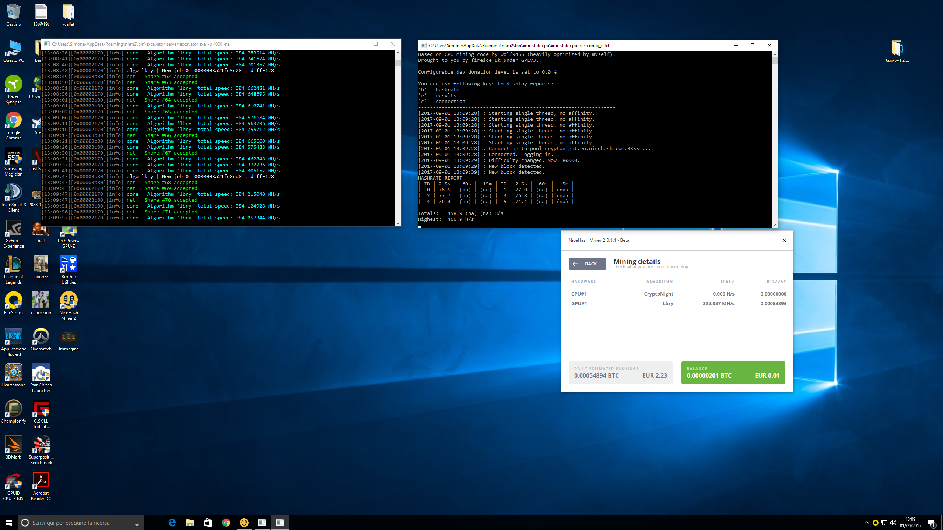Open TechPowerUp GPU-Z
The image size is (943, 530).
69,232
